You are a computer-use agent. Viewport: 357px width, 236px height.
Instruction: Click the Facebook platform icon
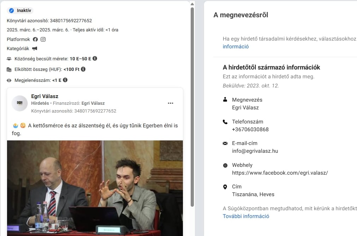[35, 40]
